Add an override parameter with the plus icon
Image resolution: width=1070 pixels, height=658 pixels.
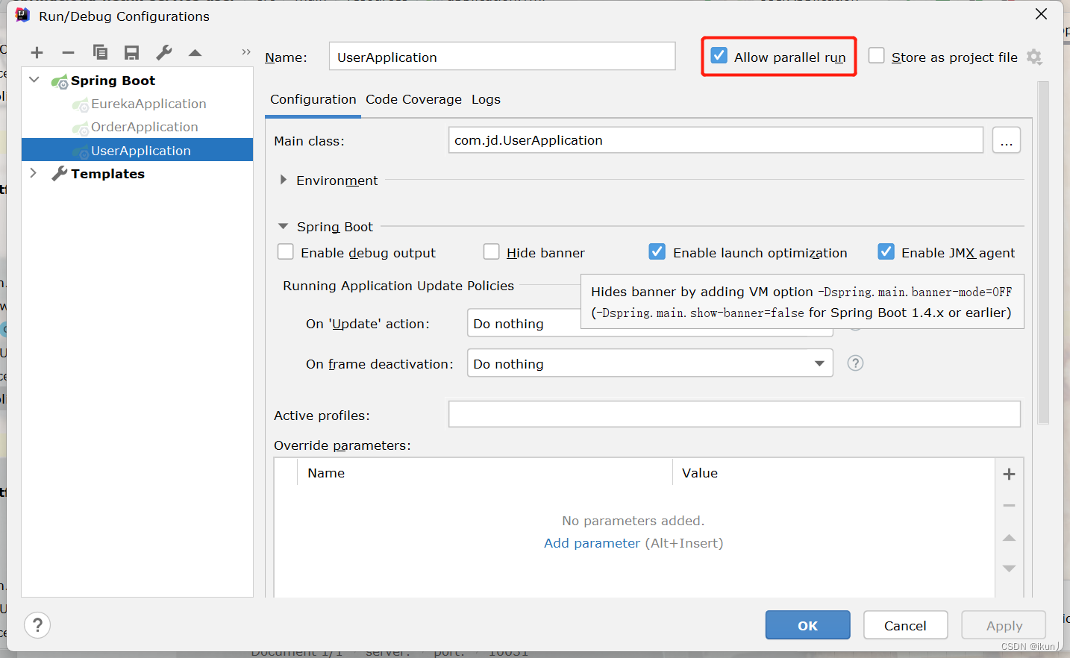(x=1009, y=474)
